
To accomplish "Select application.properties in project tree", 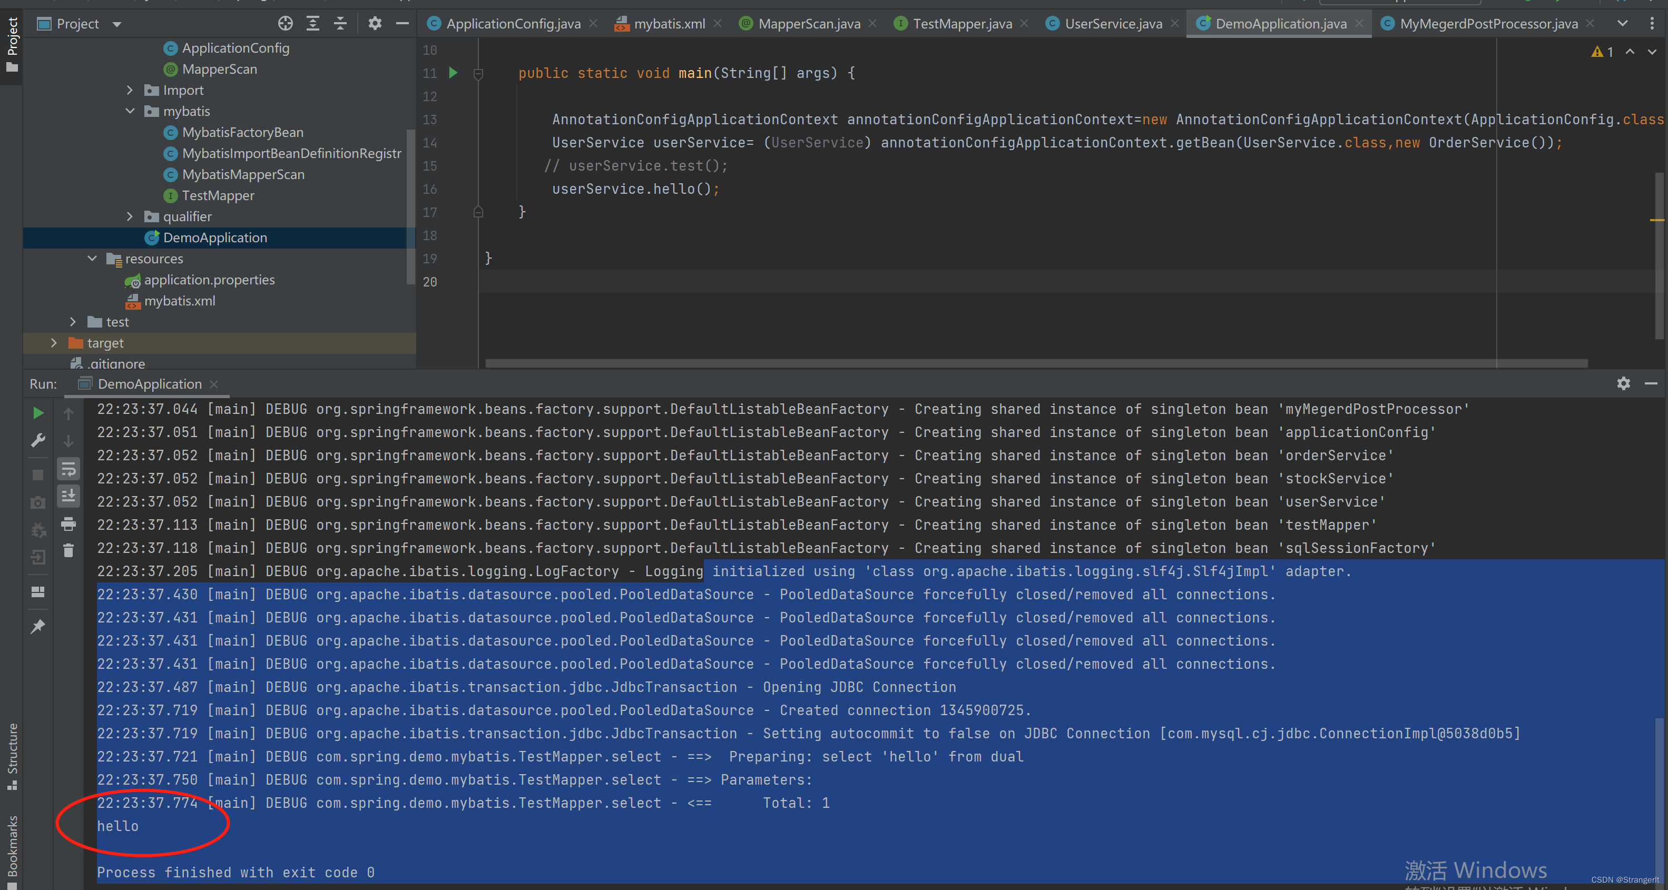I will (209, 280).
